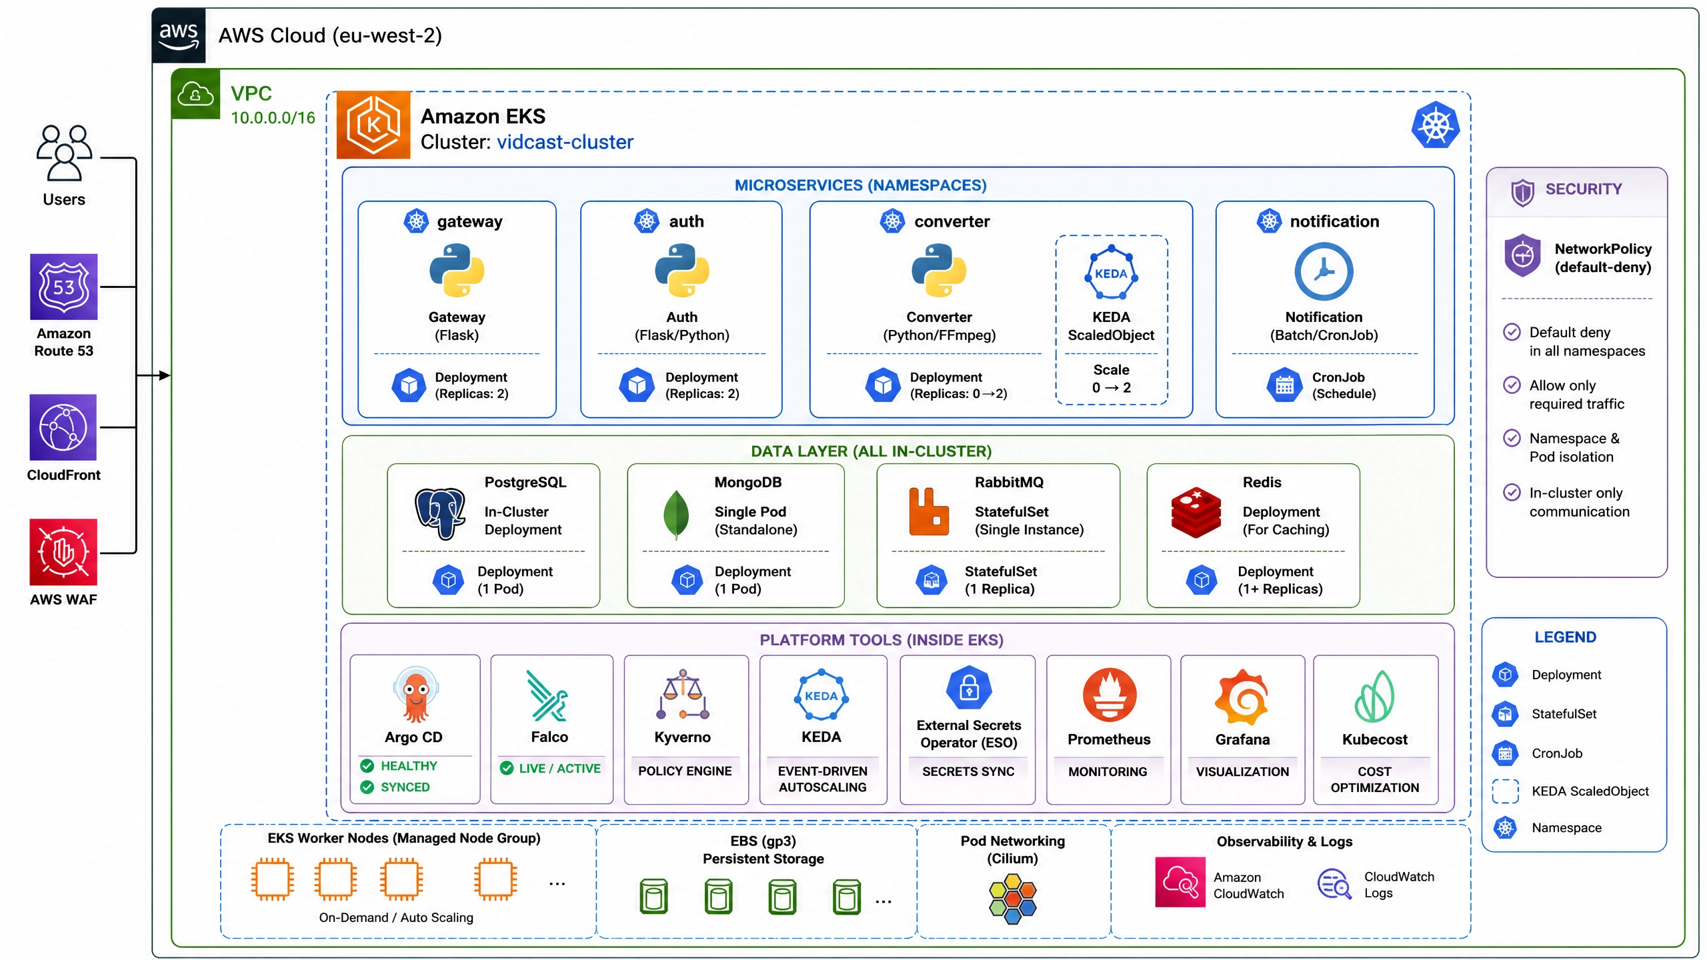
Task: Click the On-Demand / Auto Scaling text
Action: (x=396, y=918)
